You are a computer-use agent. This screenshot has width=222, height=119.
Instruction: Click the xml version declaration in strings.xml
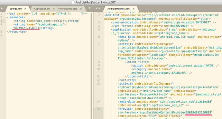[39, 14]
